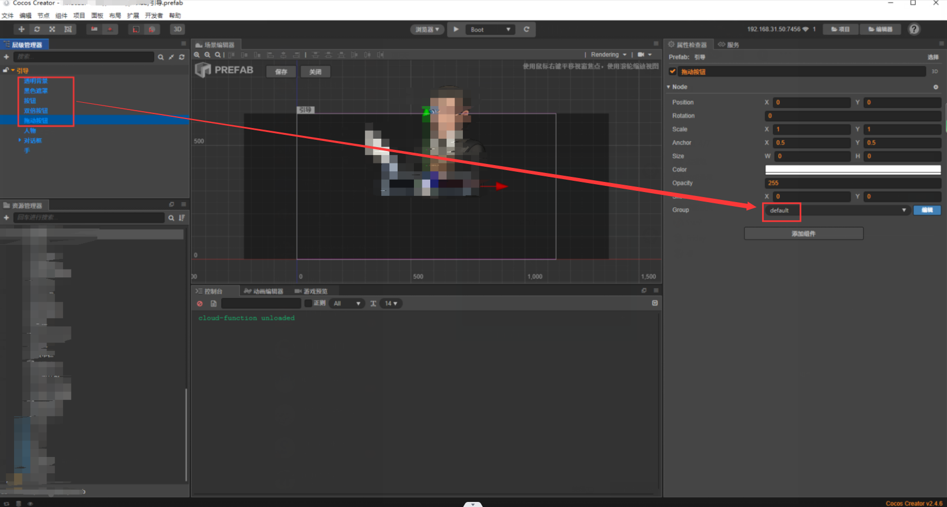This screenshot has height=507, width=947.
Task: Click the assets sort icon
Action: tap(181, 218)
